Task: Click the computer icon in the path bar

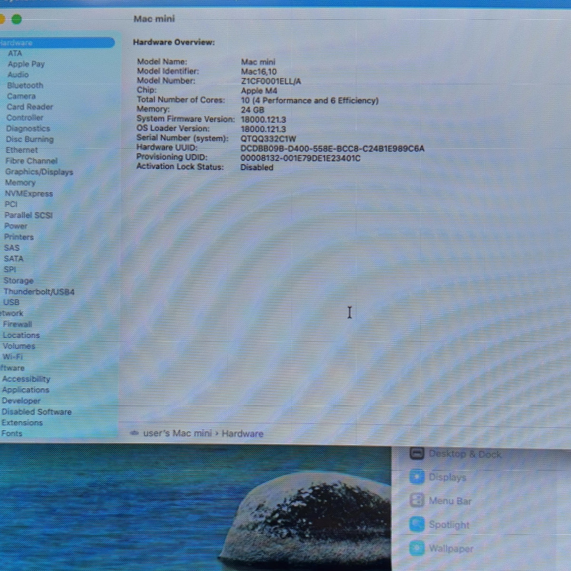Action: 135,433
